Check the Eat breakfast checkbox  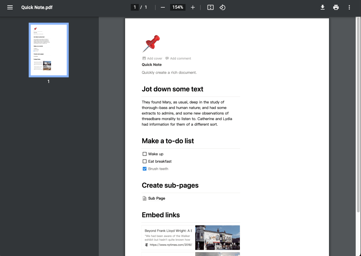click(144, 161)
